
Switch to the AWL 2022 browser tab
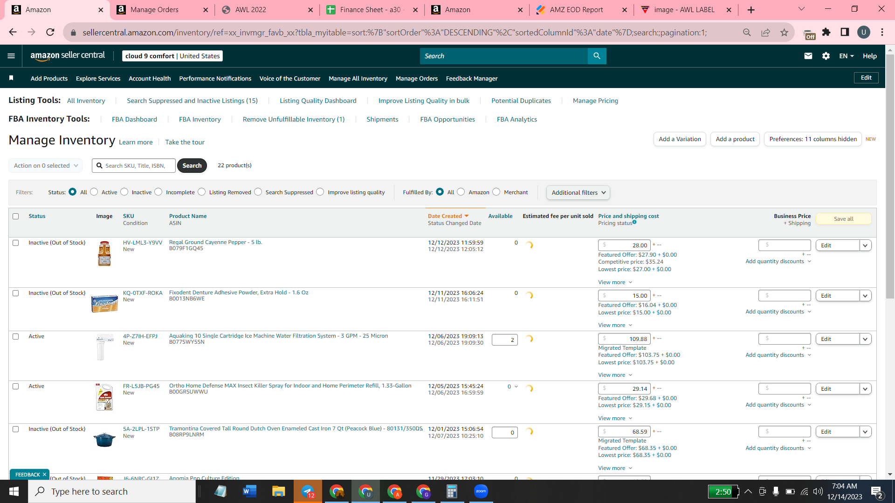(x=267, y=10)
